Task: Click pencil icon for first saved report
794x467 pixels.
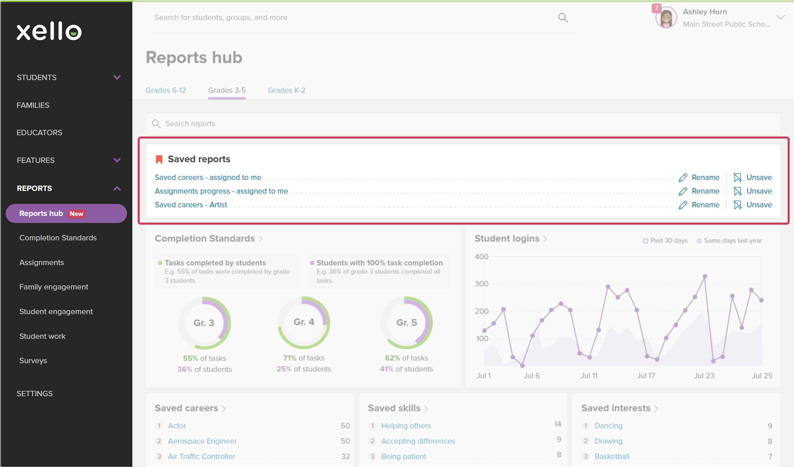Action: tap(683, 178)
